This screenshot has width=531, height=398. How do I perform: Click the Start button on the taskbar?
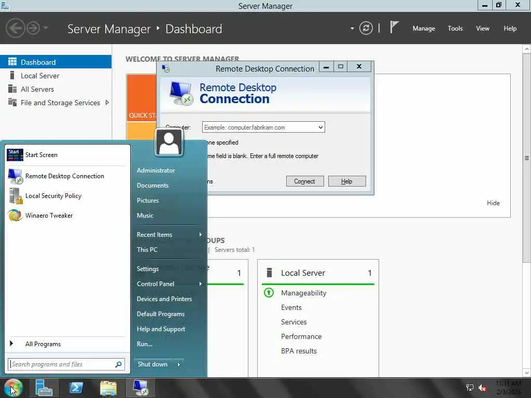(13, 388)
